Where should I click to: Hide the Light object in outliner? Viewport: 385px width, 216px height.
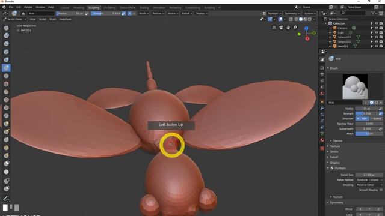(x=377, y=32)
